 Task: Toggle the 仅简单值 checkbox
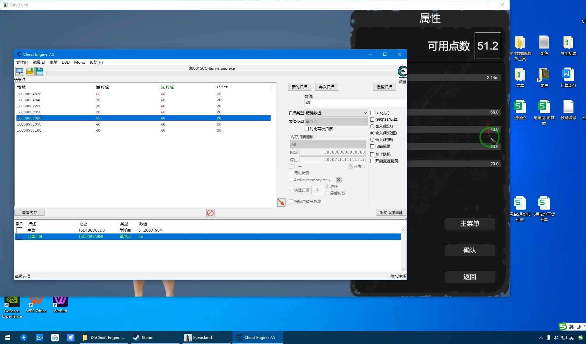(372, 146)
